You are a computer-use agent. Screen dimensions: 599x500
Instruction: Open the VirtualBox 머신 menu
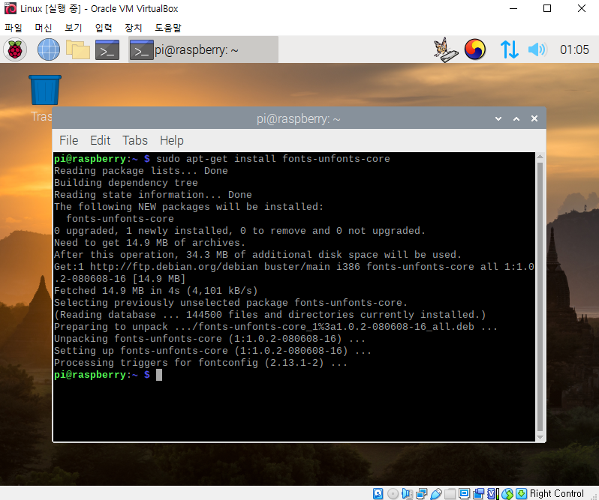tap(44, 28)
